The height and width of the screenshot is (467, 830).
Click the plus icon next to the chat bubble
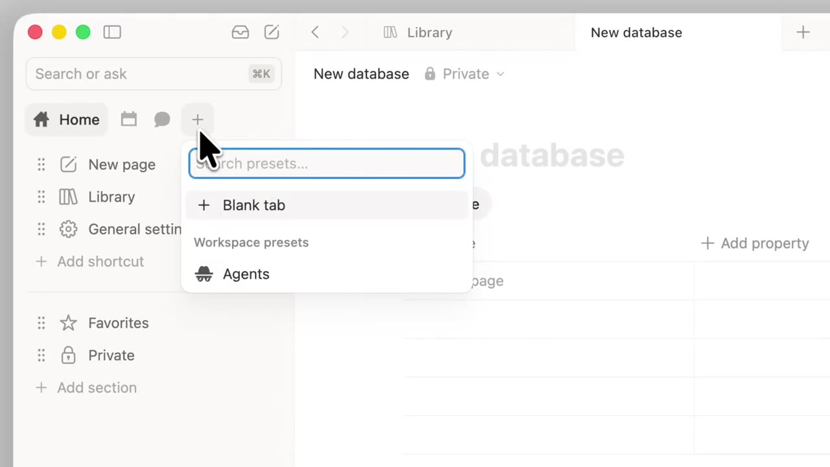(197, 119)
